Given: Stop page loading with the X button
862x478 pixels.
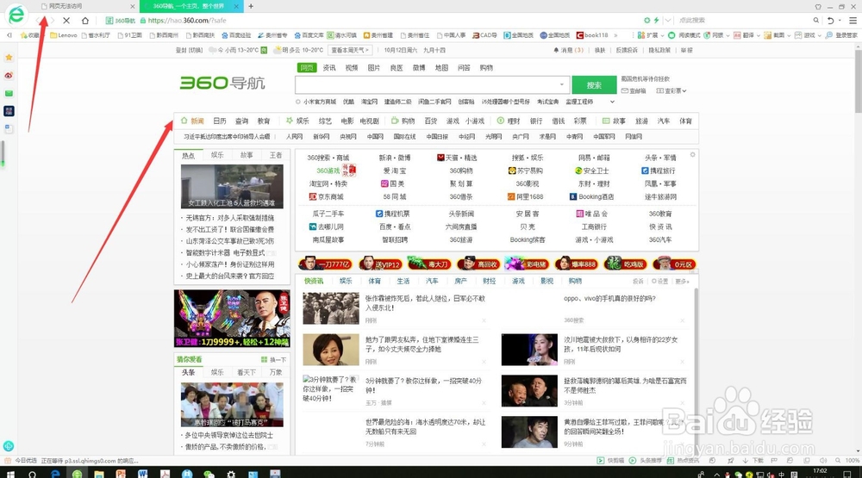Looking at the screenshot, I should point(66,21).
